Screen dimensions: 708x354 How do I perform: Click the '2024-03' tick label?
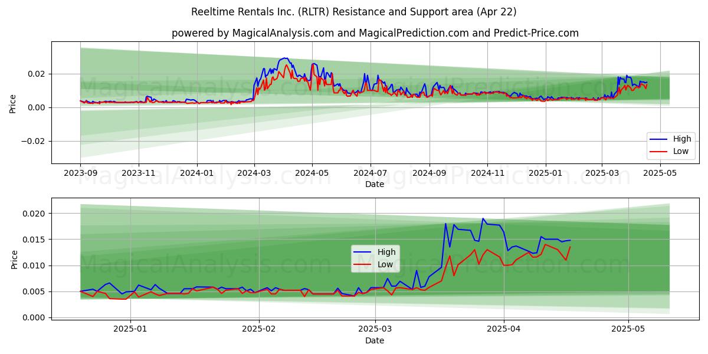(x=254, y=172)
